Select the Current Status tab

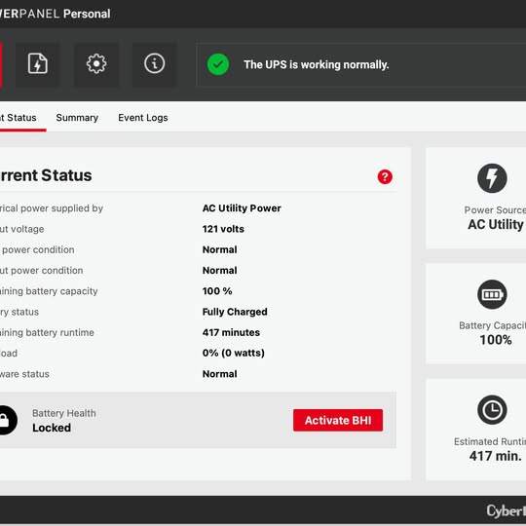coord(19,118)
